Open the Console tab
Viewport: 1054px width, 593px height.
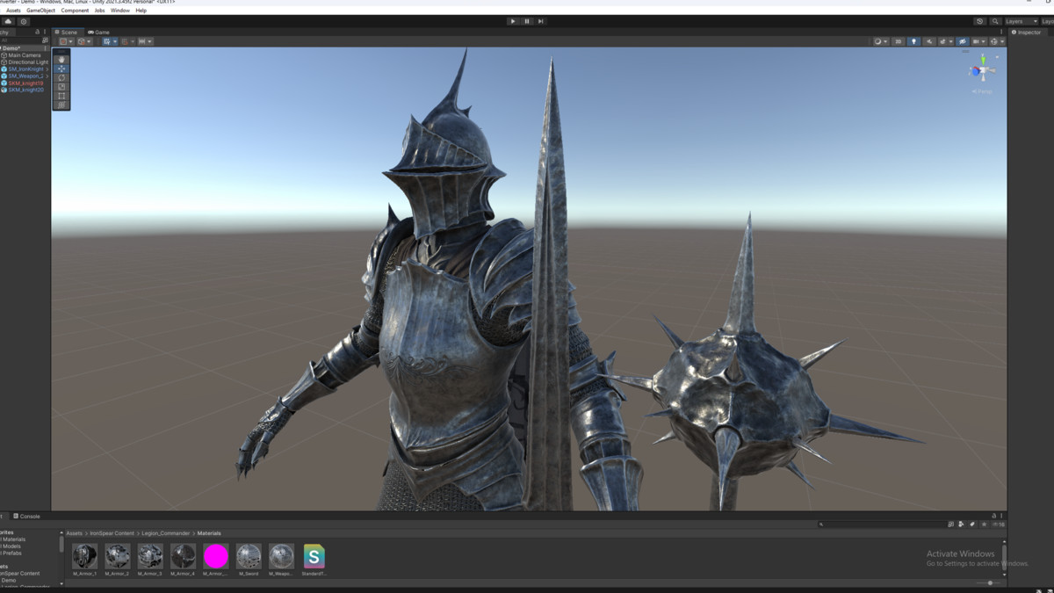point(29,517)
